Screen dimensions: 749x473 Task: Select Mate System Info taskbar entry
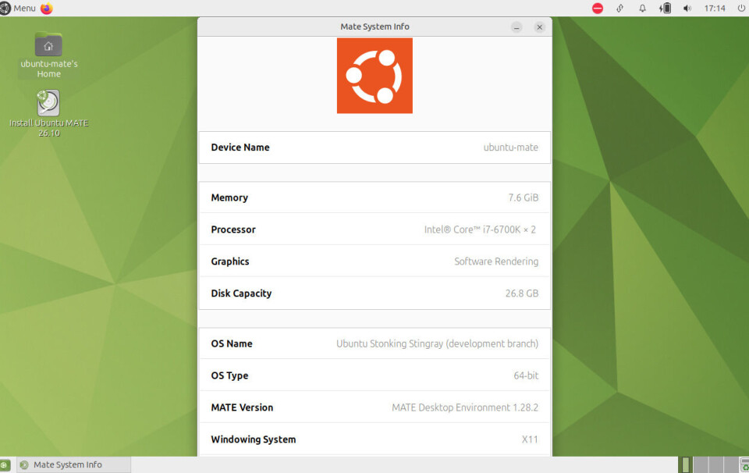73,465
